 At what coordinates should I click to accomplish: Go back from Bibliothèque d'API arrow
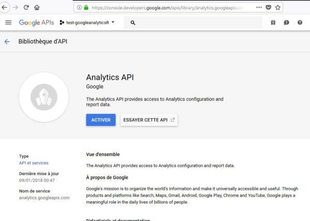click(x=7, y=42)
